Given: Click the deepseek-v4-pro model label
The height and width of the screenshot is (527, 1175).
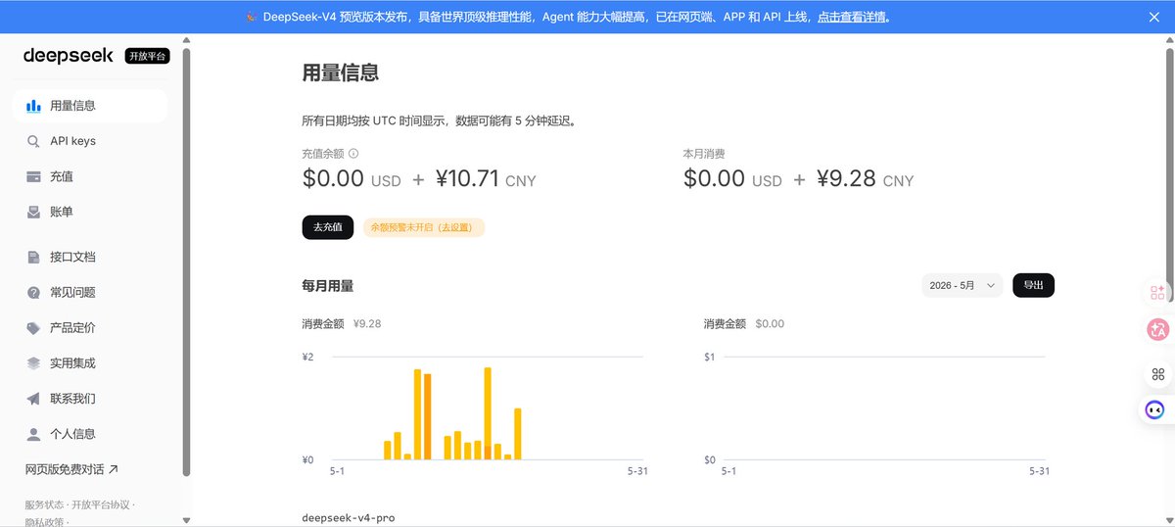Looking at the screenshot, I should click(x=349, y=517).
